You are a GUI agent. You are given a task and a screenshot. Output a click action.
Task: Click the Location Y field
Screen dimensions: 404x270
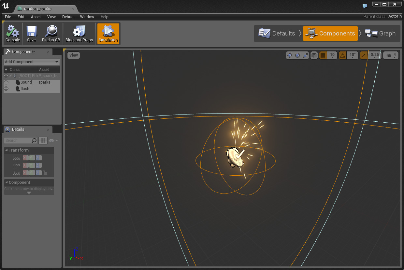click(x=32, y=158)
